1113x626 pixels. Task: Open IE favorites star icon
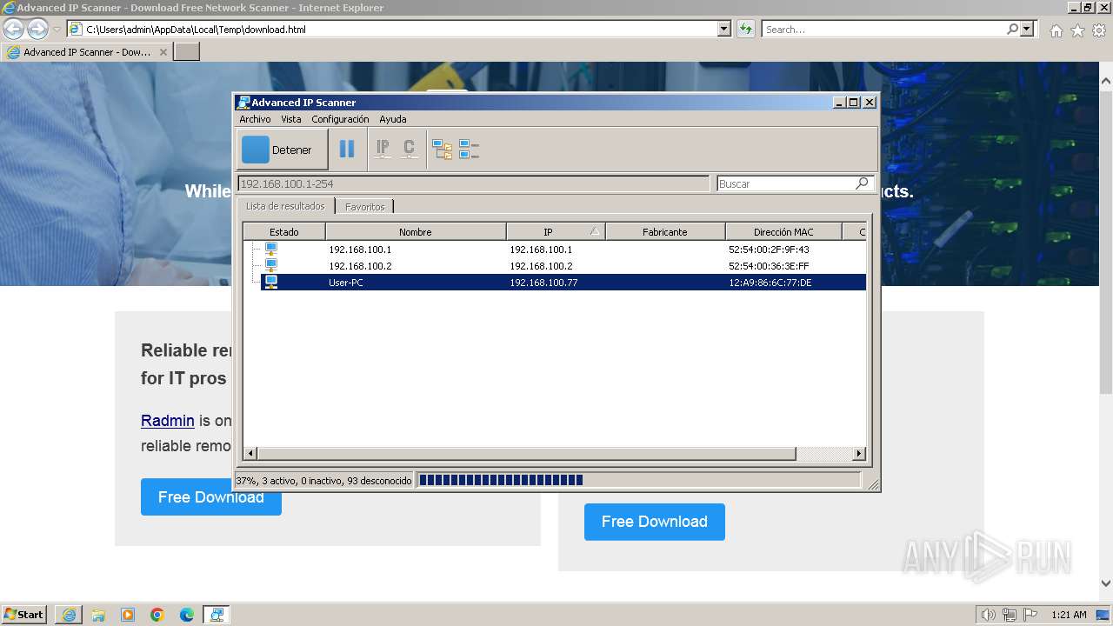tap(1077, 30)
